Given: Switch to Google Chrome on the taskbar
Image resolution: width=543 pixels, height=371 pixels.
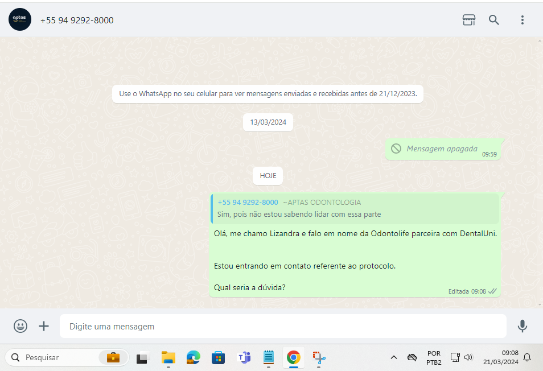Looking at the screenshot, I should (293, 357).
